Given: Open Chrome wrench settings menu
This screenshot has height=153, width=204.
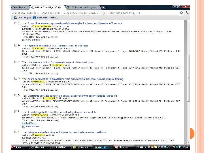Looking at the screenshot, I should [x=187, y=13].
